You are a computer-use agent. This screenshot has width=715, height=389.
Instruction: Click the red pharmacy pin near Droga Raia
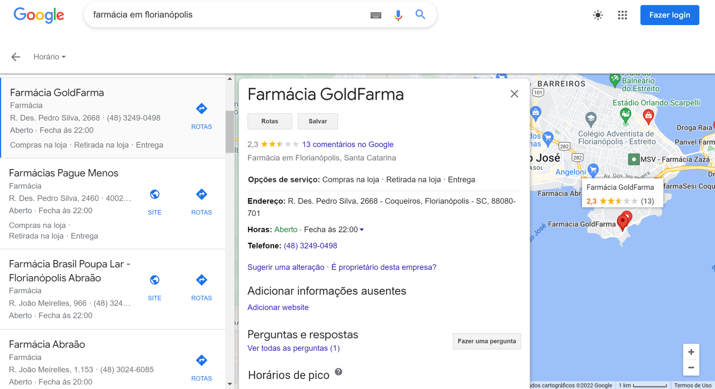[x=648, y=116]
